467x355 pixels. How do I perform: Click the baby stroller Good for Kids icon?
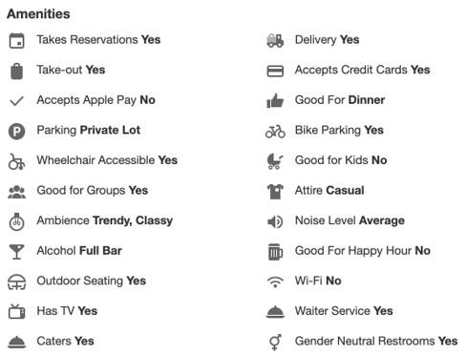point(275,161)
